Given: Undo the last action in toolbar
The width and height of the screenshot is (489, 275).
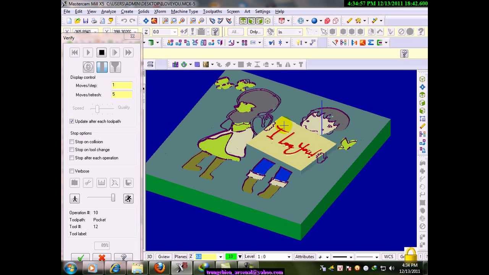Looking at the screenshot, I should (x=124, y=21).
